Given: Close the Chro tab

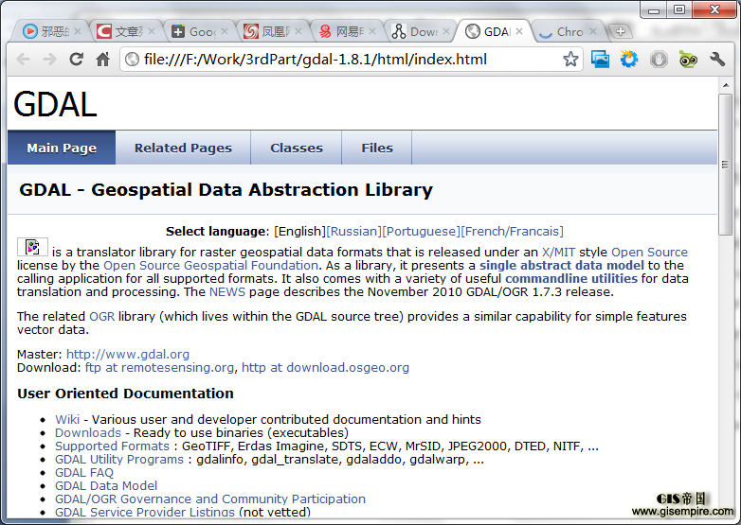Looking at the screenshot, I should [x=592, y=31].
